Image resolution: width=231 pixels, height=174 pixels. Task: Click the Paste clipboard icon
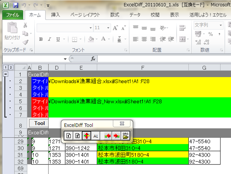[12, 28]
